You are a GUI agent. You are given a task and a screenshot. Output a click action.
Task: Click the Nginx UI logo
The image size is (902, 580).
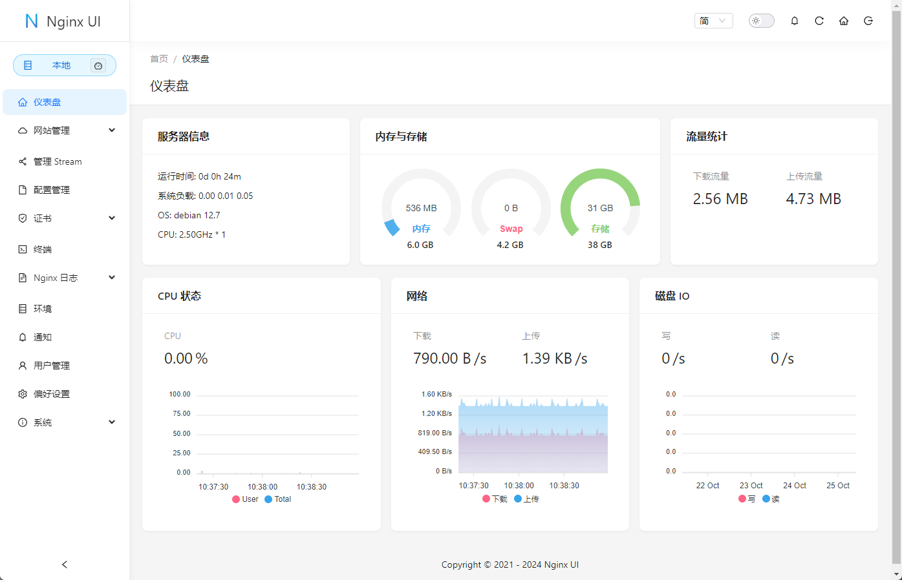64,21
